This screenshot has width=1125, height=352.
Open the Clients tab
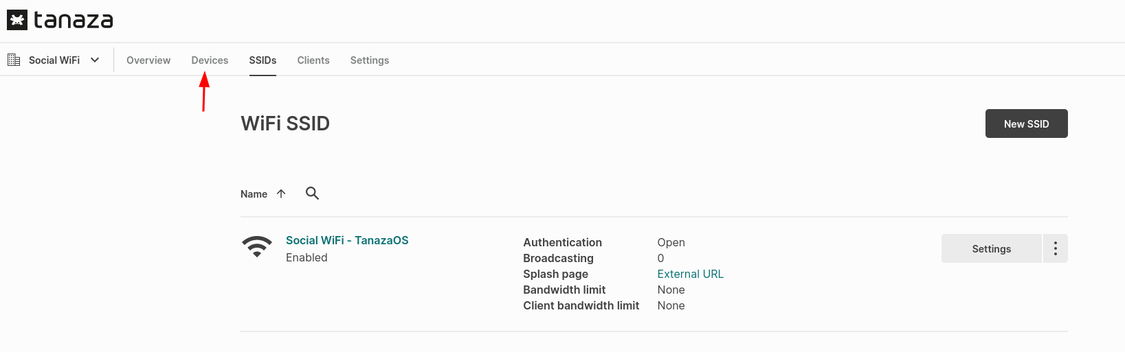[x=313, y=60]
